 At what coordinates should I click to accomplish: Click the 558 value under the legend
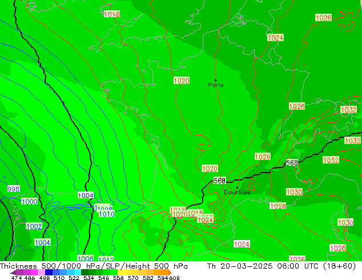118,278
